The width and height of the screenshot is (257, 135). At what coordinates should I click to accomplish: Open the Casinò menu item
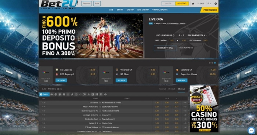[x=130, y=10]
